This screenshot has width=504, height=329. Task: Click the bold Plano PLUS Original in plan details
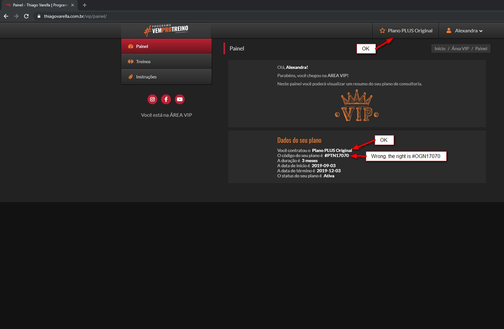pos(332,150)
